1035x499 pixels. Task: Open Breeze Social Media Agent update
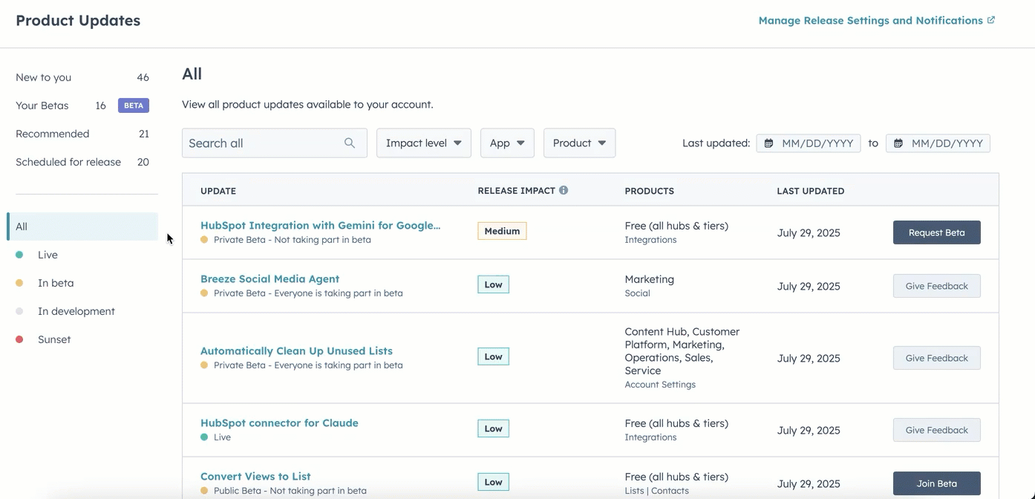[x=270, y=278]
